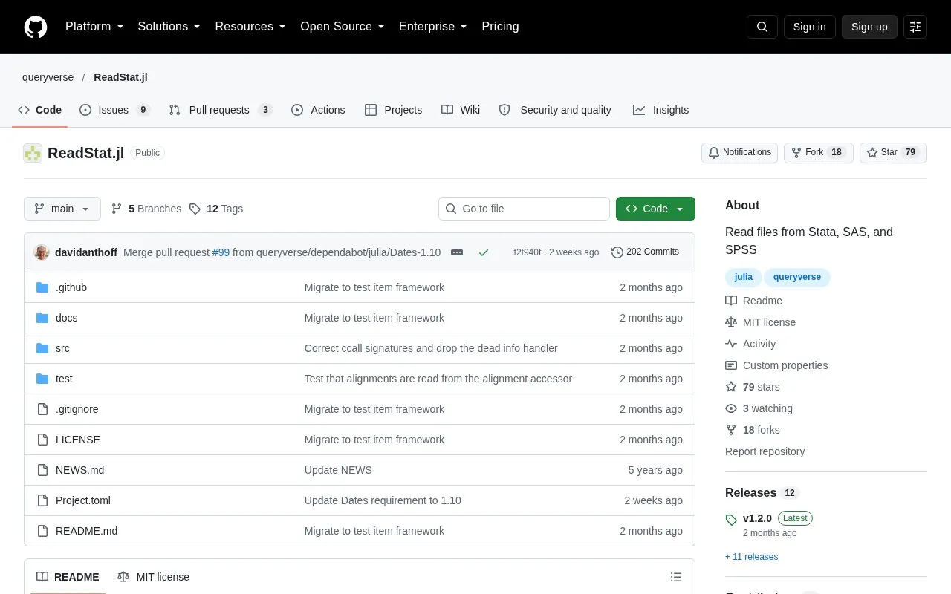Open the Readme link in About
The width and height of the screenshot is (951, 594).
(x=753, y=301)
